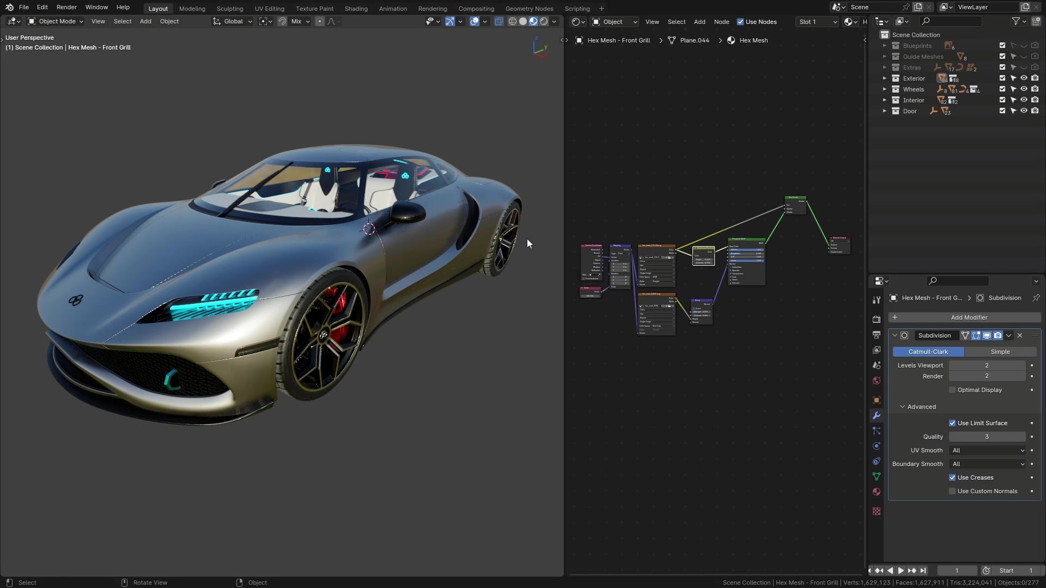Open the Output properties tab
Image resolution: width=1046 pixels, height=588 pixels.
(877, 335)
